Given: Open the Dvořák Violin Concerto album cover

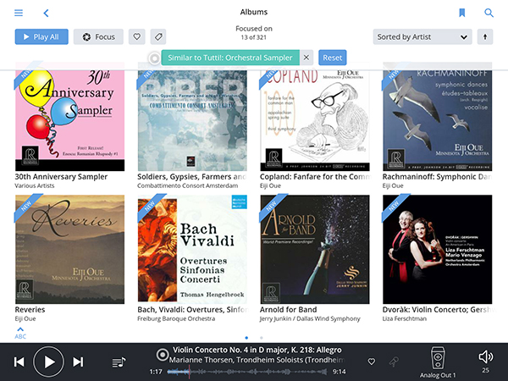Looking at the screenshot, I should tap(437, 249).
